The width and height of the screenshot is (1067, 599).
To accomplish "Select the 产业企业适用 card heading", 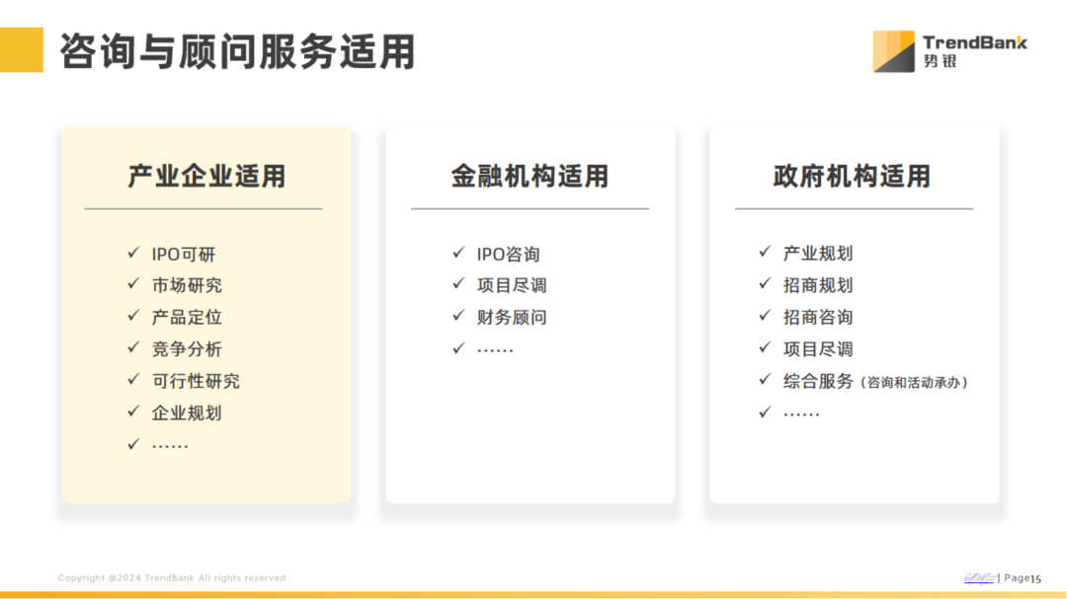I will coord(206,177).
